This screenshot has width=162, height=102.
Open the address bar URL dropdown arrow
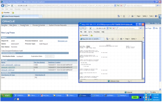tap(115, 6)
